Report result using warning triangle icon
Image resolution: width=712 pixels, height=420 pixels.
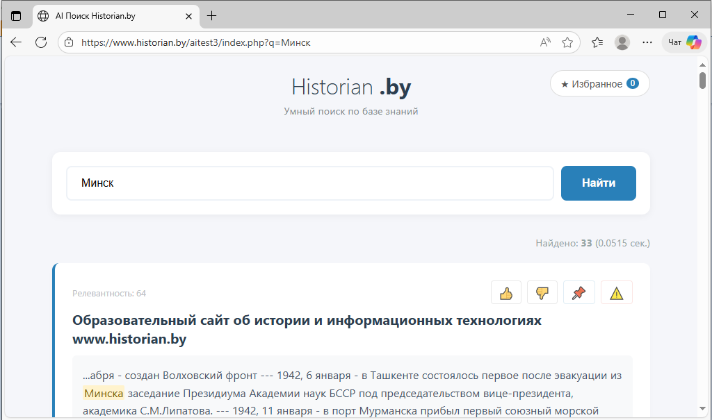[x=616, y=293]
